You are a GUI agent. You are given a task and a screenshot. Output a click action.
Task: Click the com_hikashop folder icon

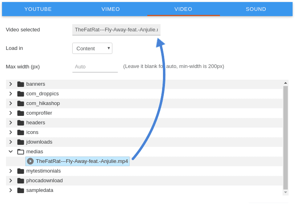20,103
